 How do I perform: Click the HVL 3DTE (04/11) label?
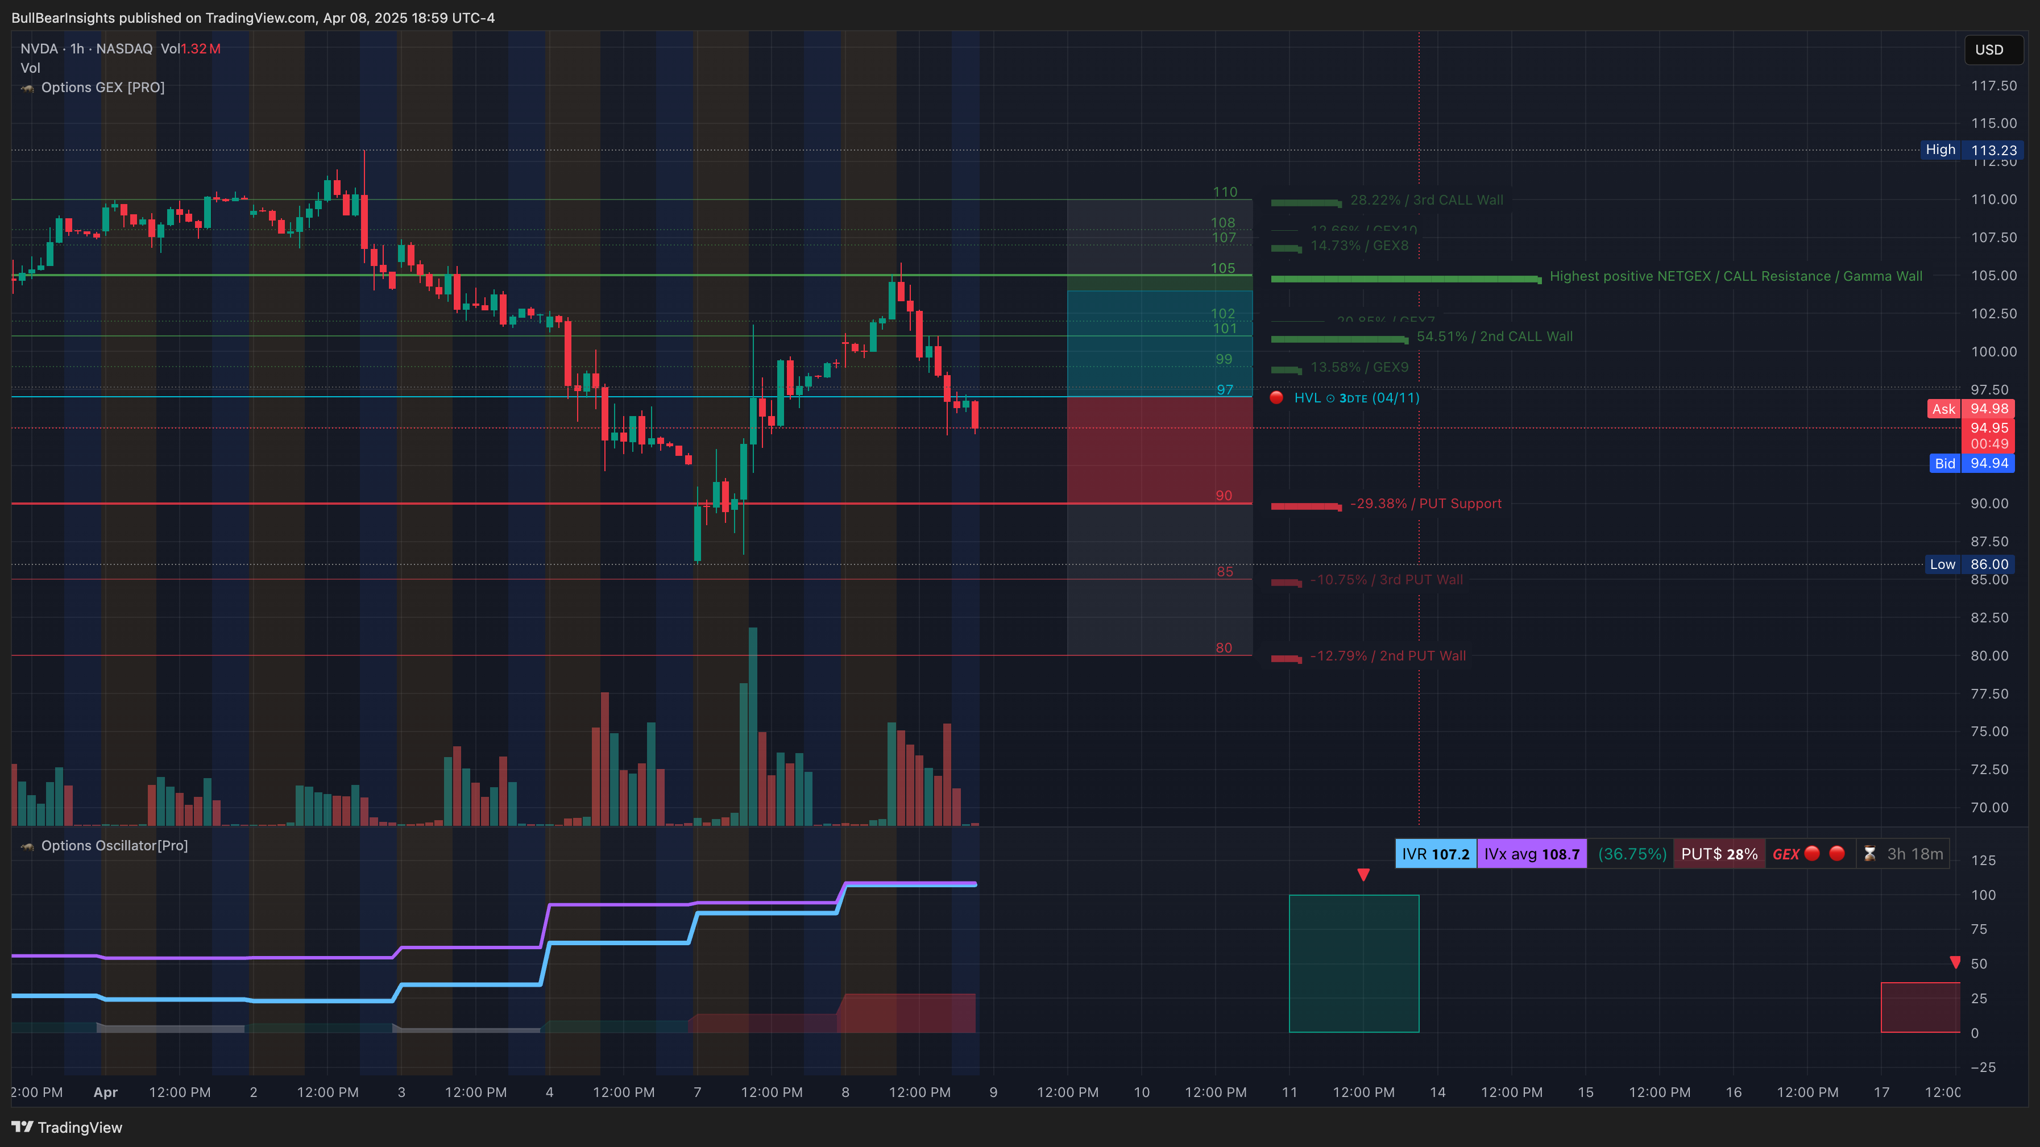(1357, 398)
